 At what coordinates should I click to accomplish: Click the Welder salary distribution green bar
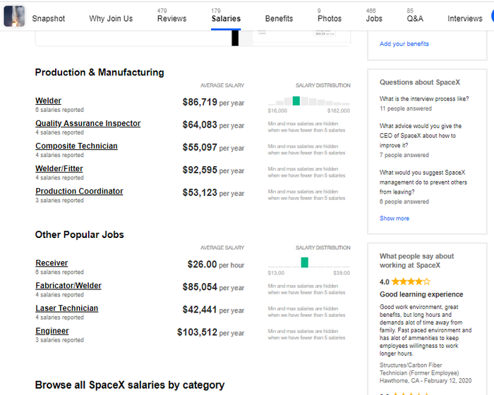click(x=296, y=101)
